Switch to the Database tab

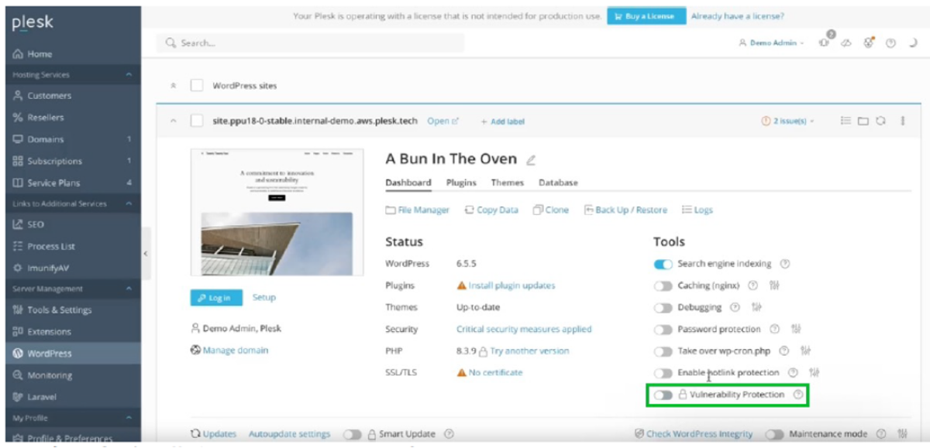(558, 183)
